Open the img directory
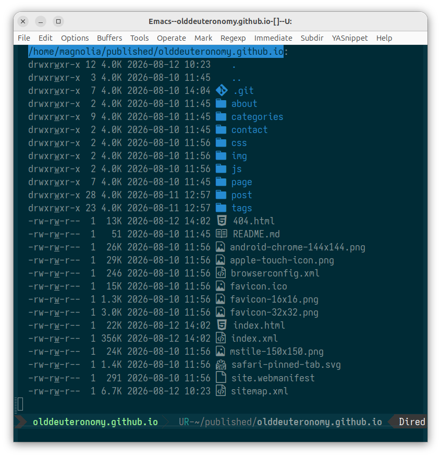Viewport: 441px width, 457px height. click(x=239, y=156)
